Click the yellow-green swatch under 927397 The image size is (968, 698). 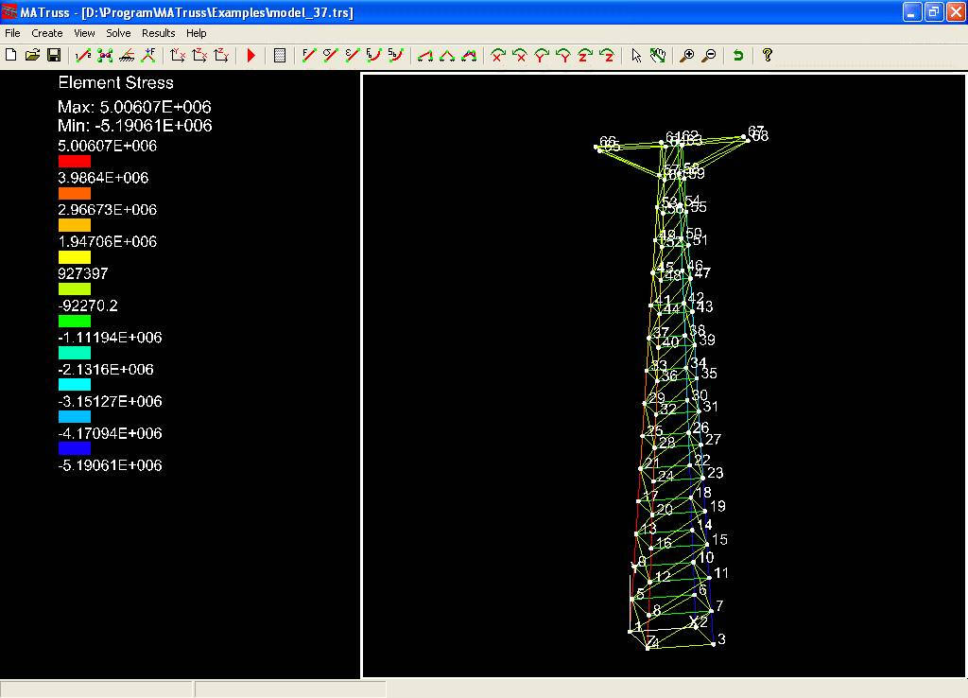click(x=74, y=289)
